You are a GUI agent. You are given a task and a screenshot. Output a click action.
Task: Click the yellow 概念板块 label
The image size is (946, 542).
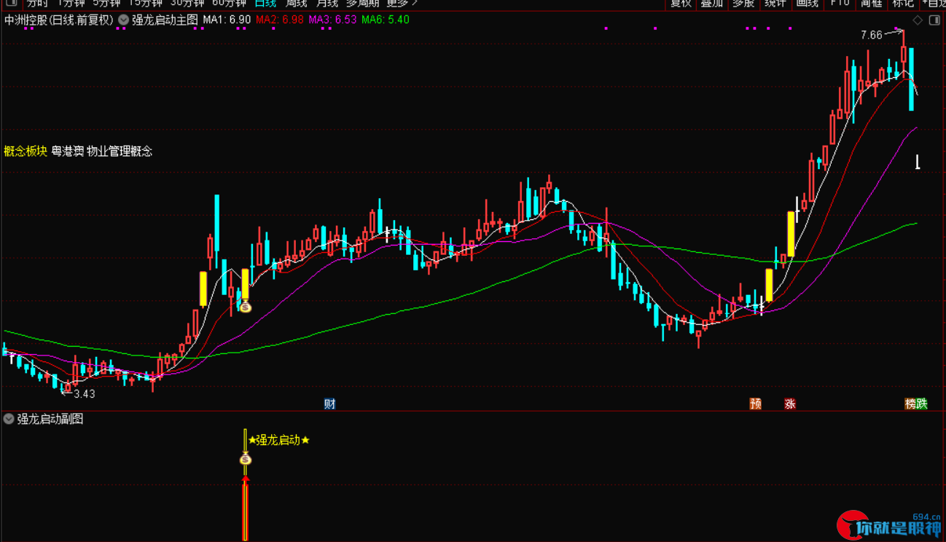(26, 152)
